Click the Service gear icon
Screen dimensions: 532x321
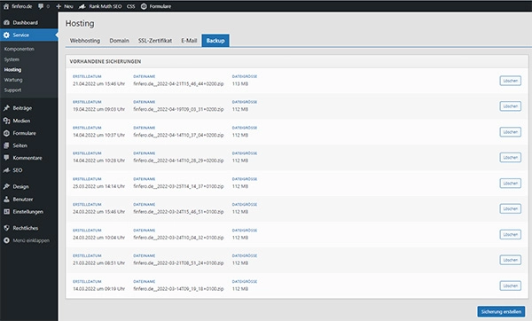click(x=6, y=35)
